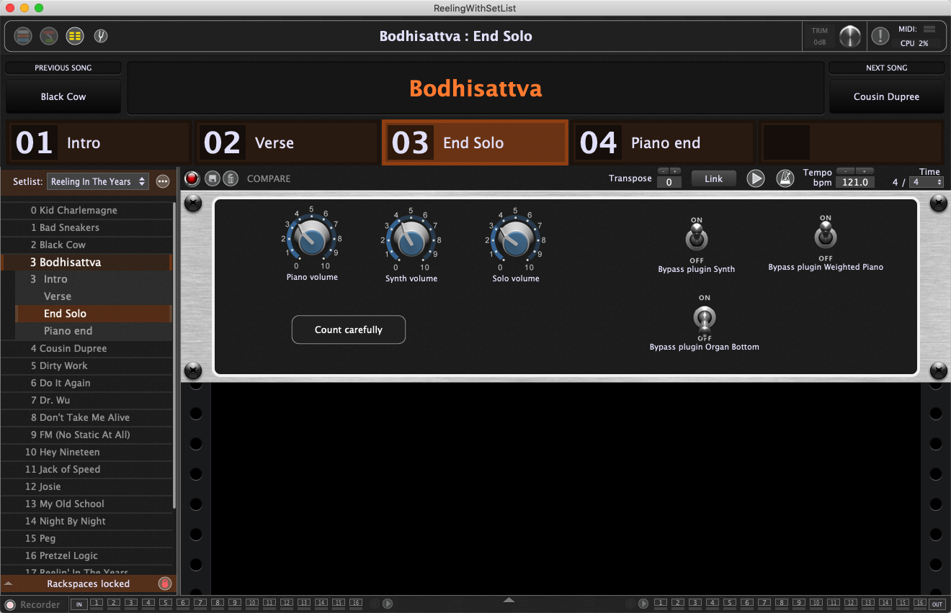Open the rackspaces view icon
The height and width of the screenshot is (613, 951).
23,36
